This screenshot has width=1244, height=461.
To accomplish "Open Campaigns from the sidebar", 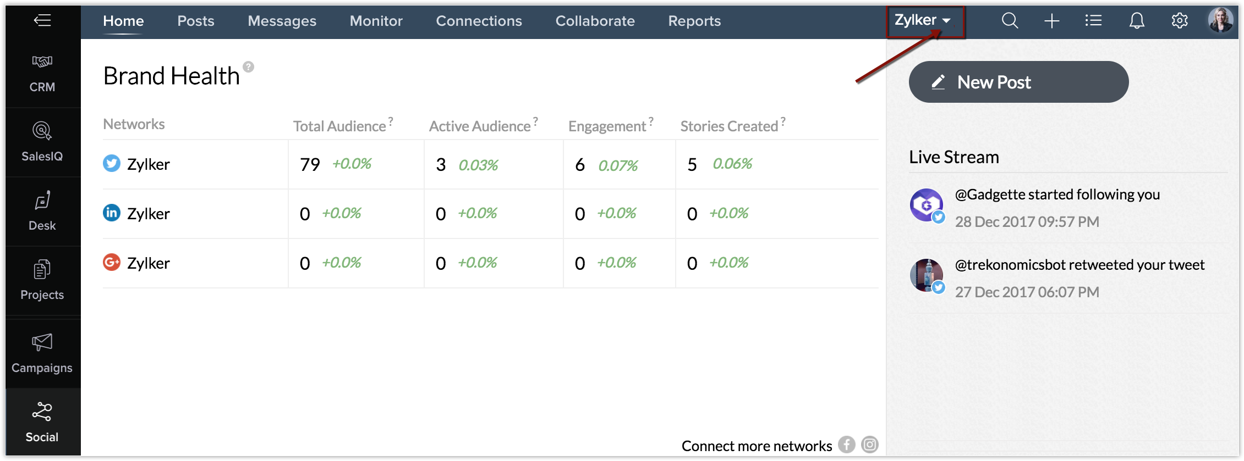I will [x=42, y=353].
